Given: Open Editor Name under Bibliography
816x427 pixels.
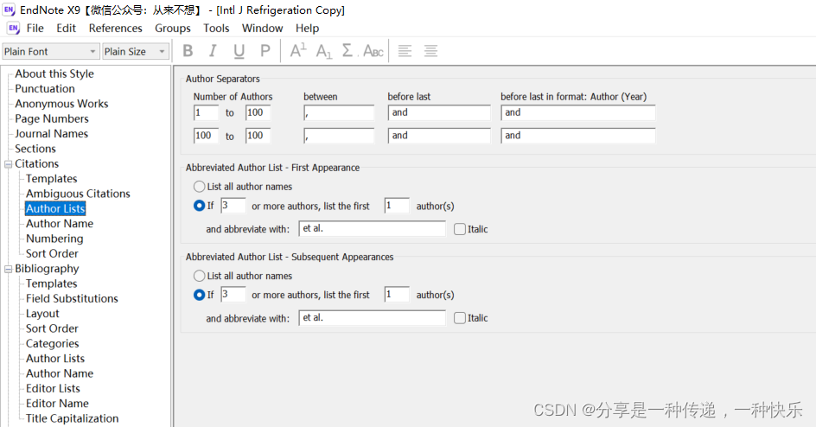Looking at the screenshot, I should pyautogui.click(x=57, y=404).
